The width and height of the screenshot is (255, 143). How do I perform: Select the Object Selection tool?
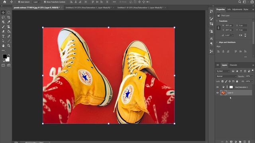point(3,22)
